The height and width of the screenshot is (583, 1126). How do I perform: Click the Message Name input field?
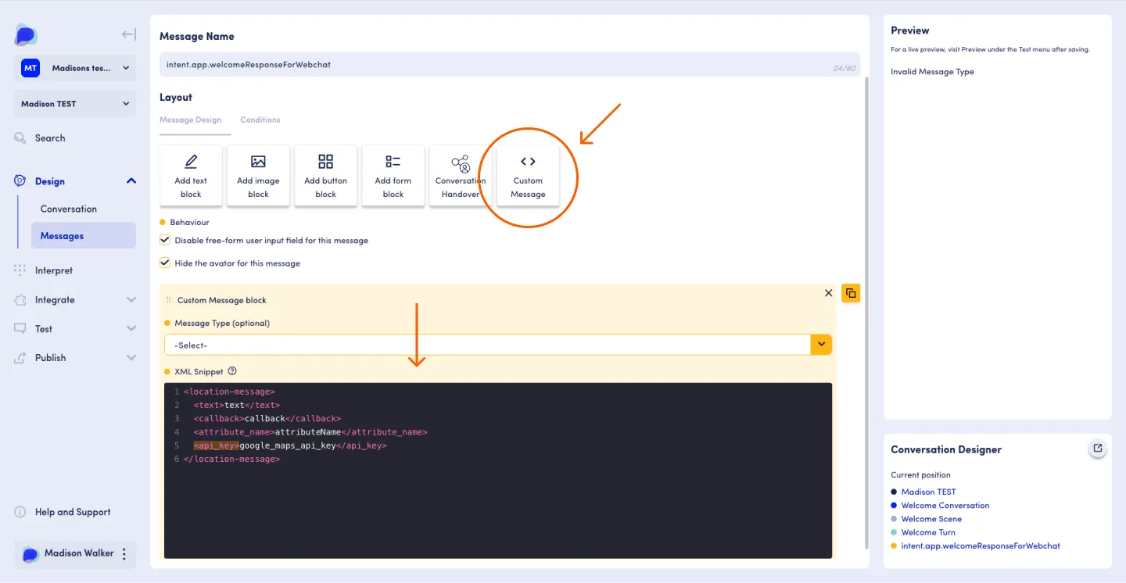pyautogui.click(x=509, y=64)
